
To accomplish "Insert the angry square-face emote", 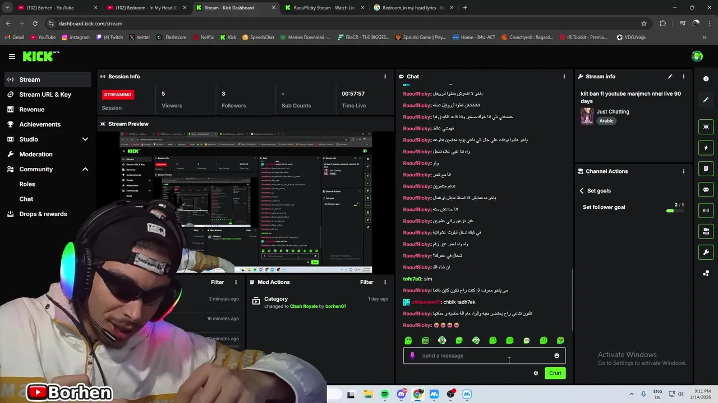I will point(425,340).
